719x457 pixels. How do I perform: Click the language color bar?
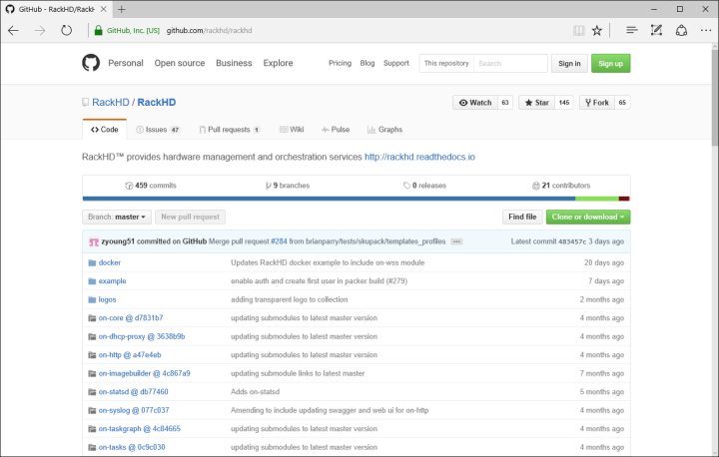[356, 199]
